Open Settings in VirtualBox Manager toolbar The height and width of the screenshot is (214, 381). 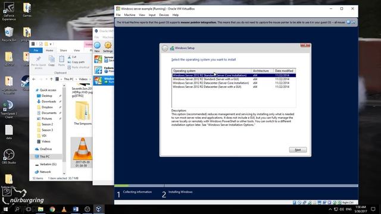tap(108, 47)
